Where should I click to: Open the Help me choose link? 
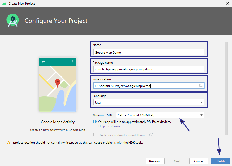[x=110, y=126]
